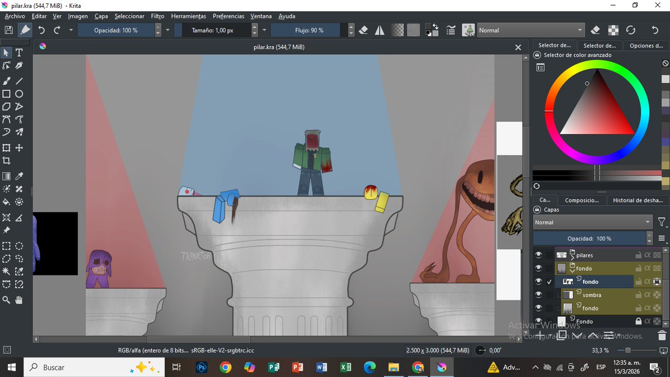Open the layer filter funnel icon

click(x=662, y=222)
